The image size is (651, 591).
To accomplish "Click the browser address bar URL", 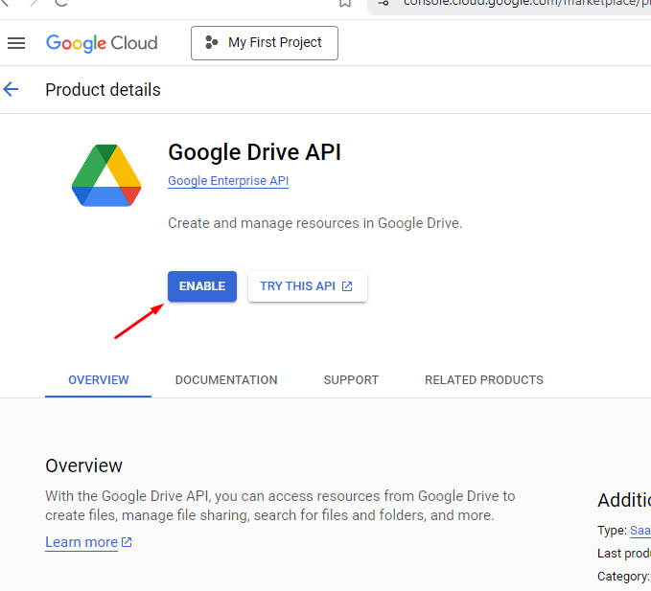I will pyautogui.click(x=526, y=3).
